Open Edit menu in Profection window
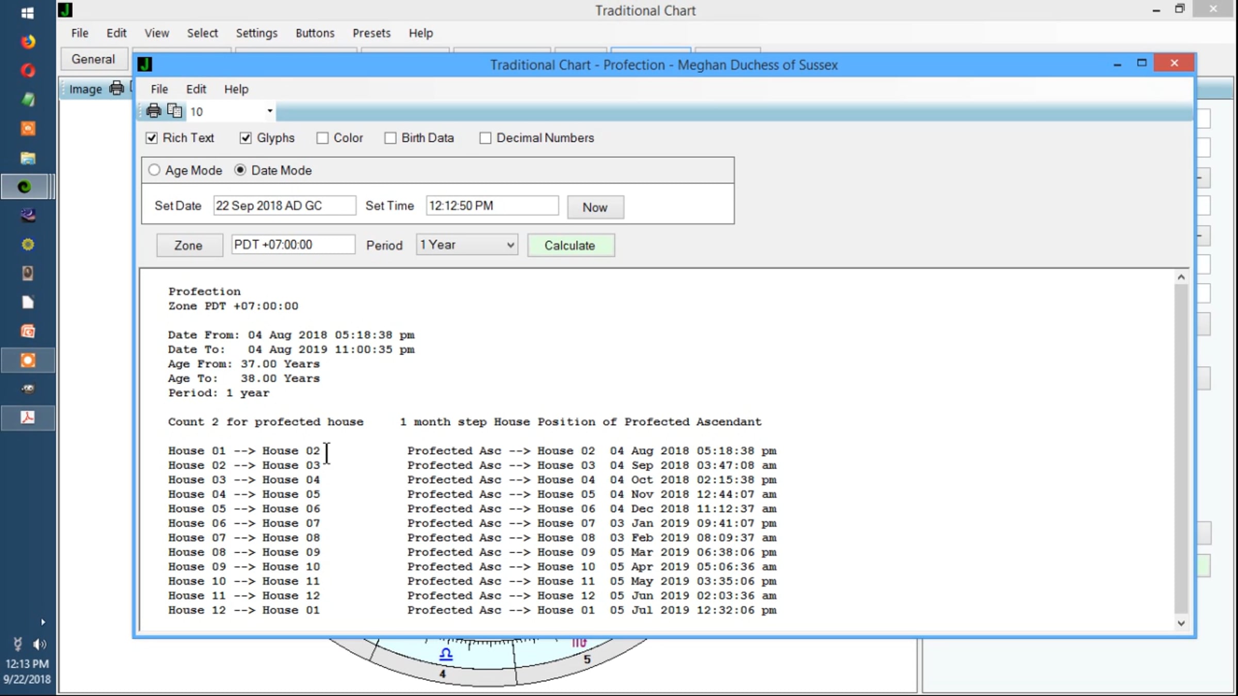Image resolution: width=1238 pixels, height=696 pixels. [196, 89]
